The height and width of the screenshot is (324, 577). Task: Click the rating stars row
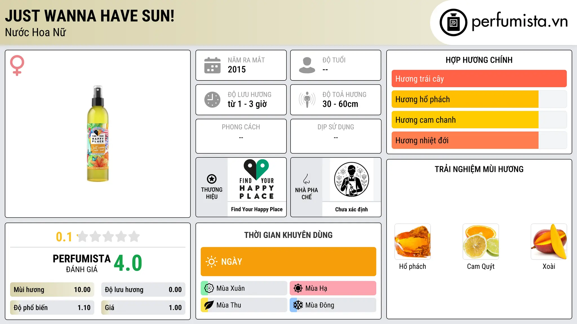tap(108, 237)
